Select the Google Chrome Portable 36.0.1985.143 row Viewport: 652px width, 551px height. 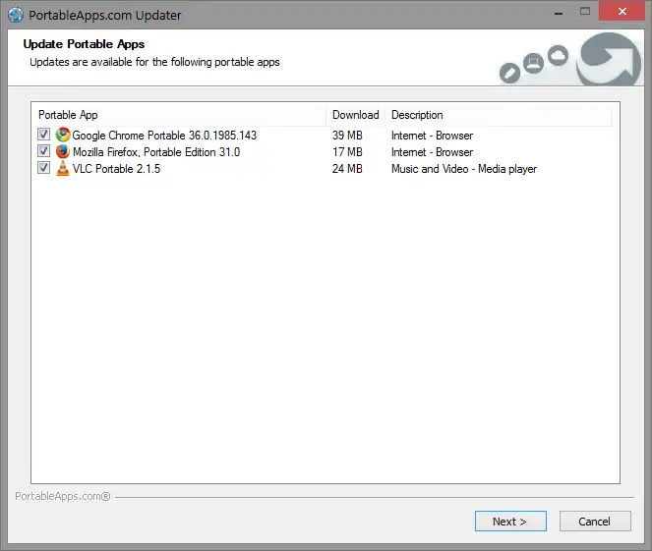tap(325, 136)
